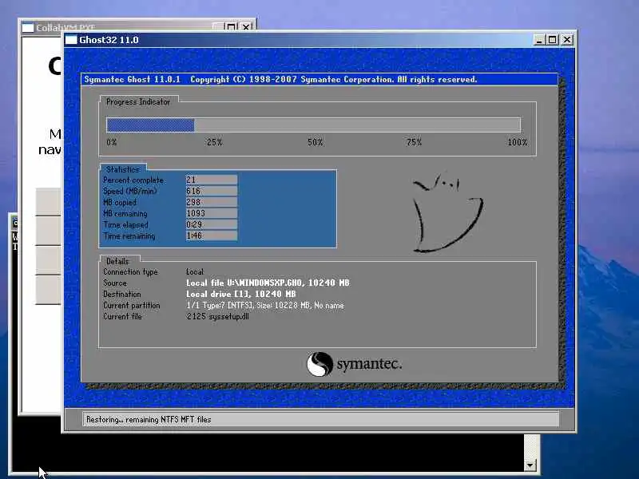Click MB copied value 298
Viewport: 639px width, 479px height.
click(212, 202)
